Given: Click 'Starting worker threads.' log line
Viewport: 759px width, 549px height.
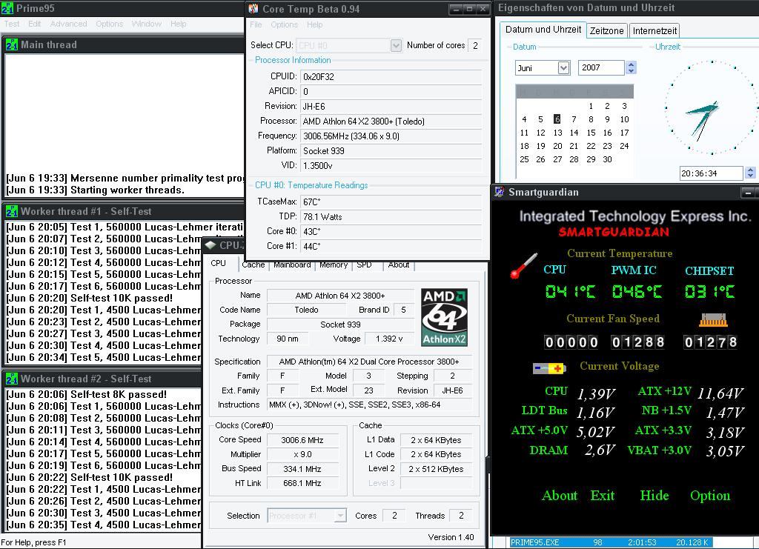Looking at the screenshot, I should [95, 190].
